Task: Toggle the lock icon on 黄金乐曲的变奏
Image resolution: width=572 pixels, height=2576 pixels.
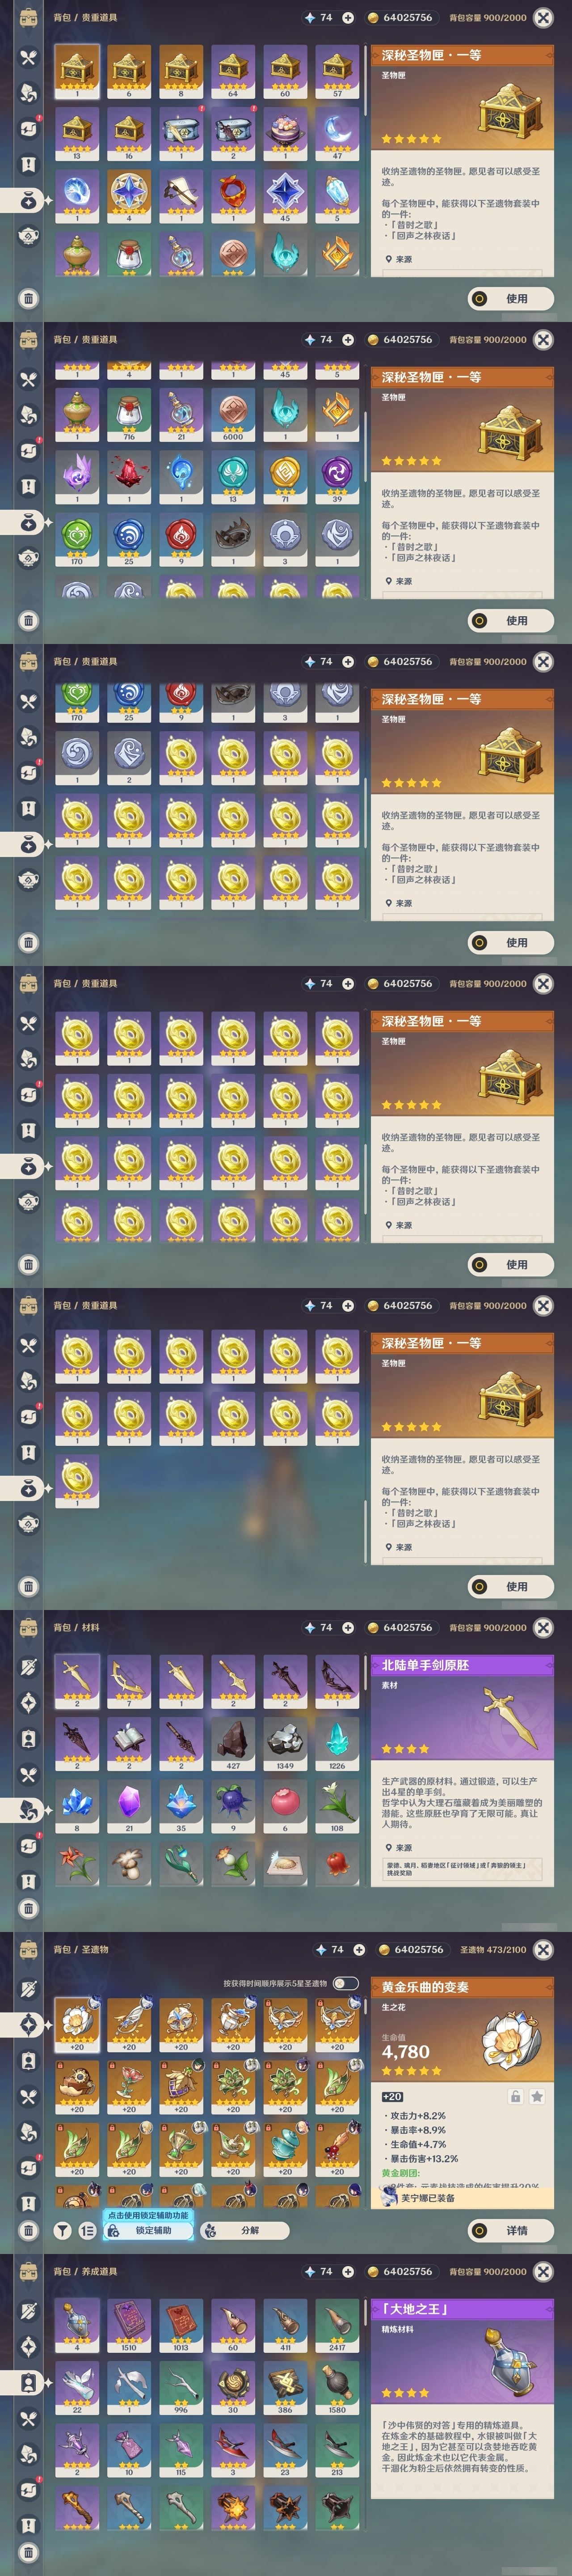Action: 515,2096
